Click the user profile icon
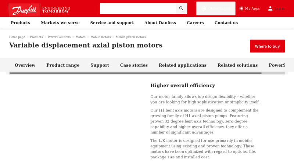Viewport: 294px width, 165px height. (270, 8)
